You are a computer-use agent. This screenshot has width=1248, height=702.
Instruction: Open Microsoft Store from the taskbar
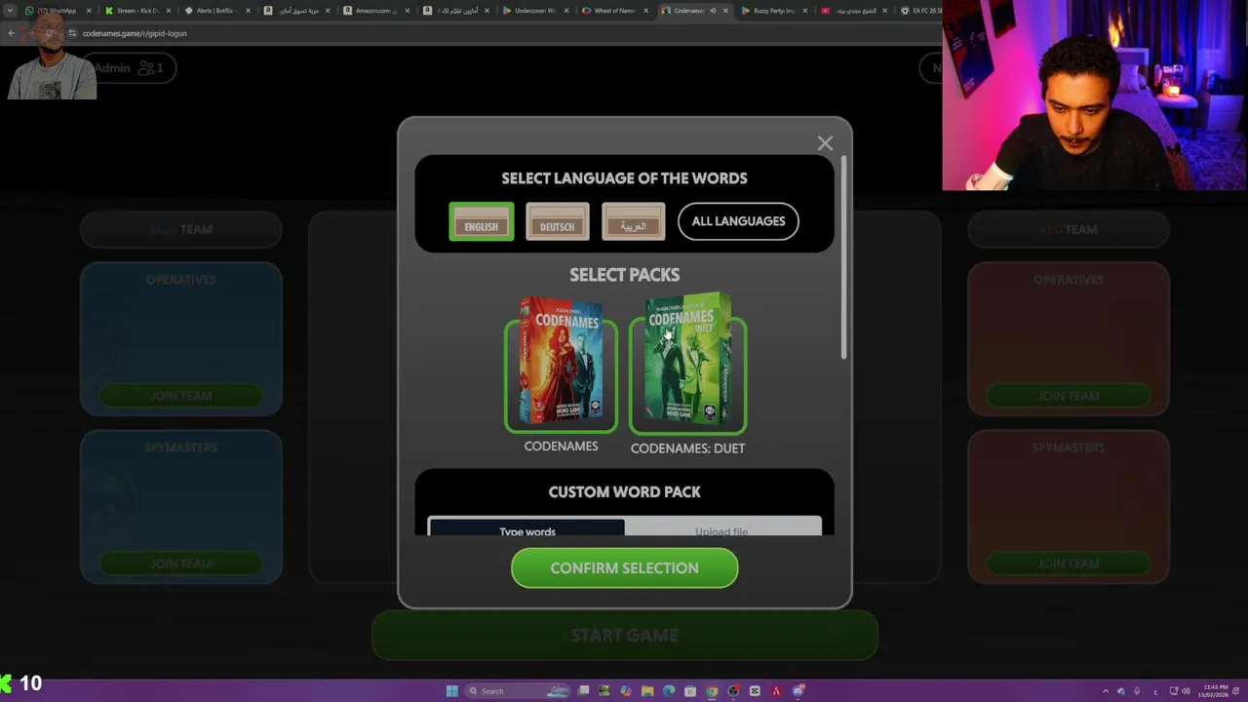[x=690, y=691]
